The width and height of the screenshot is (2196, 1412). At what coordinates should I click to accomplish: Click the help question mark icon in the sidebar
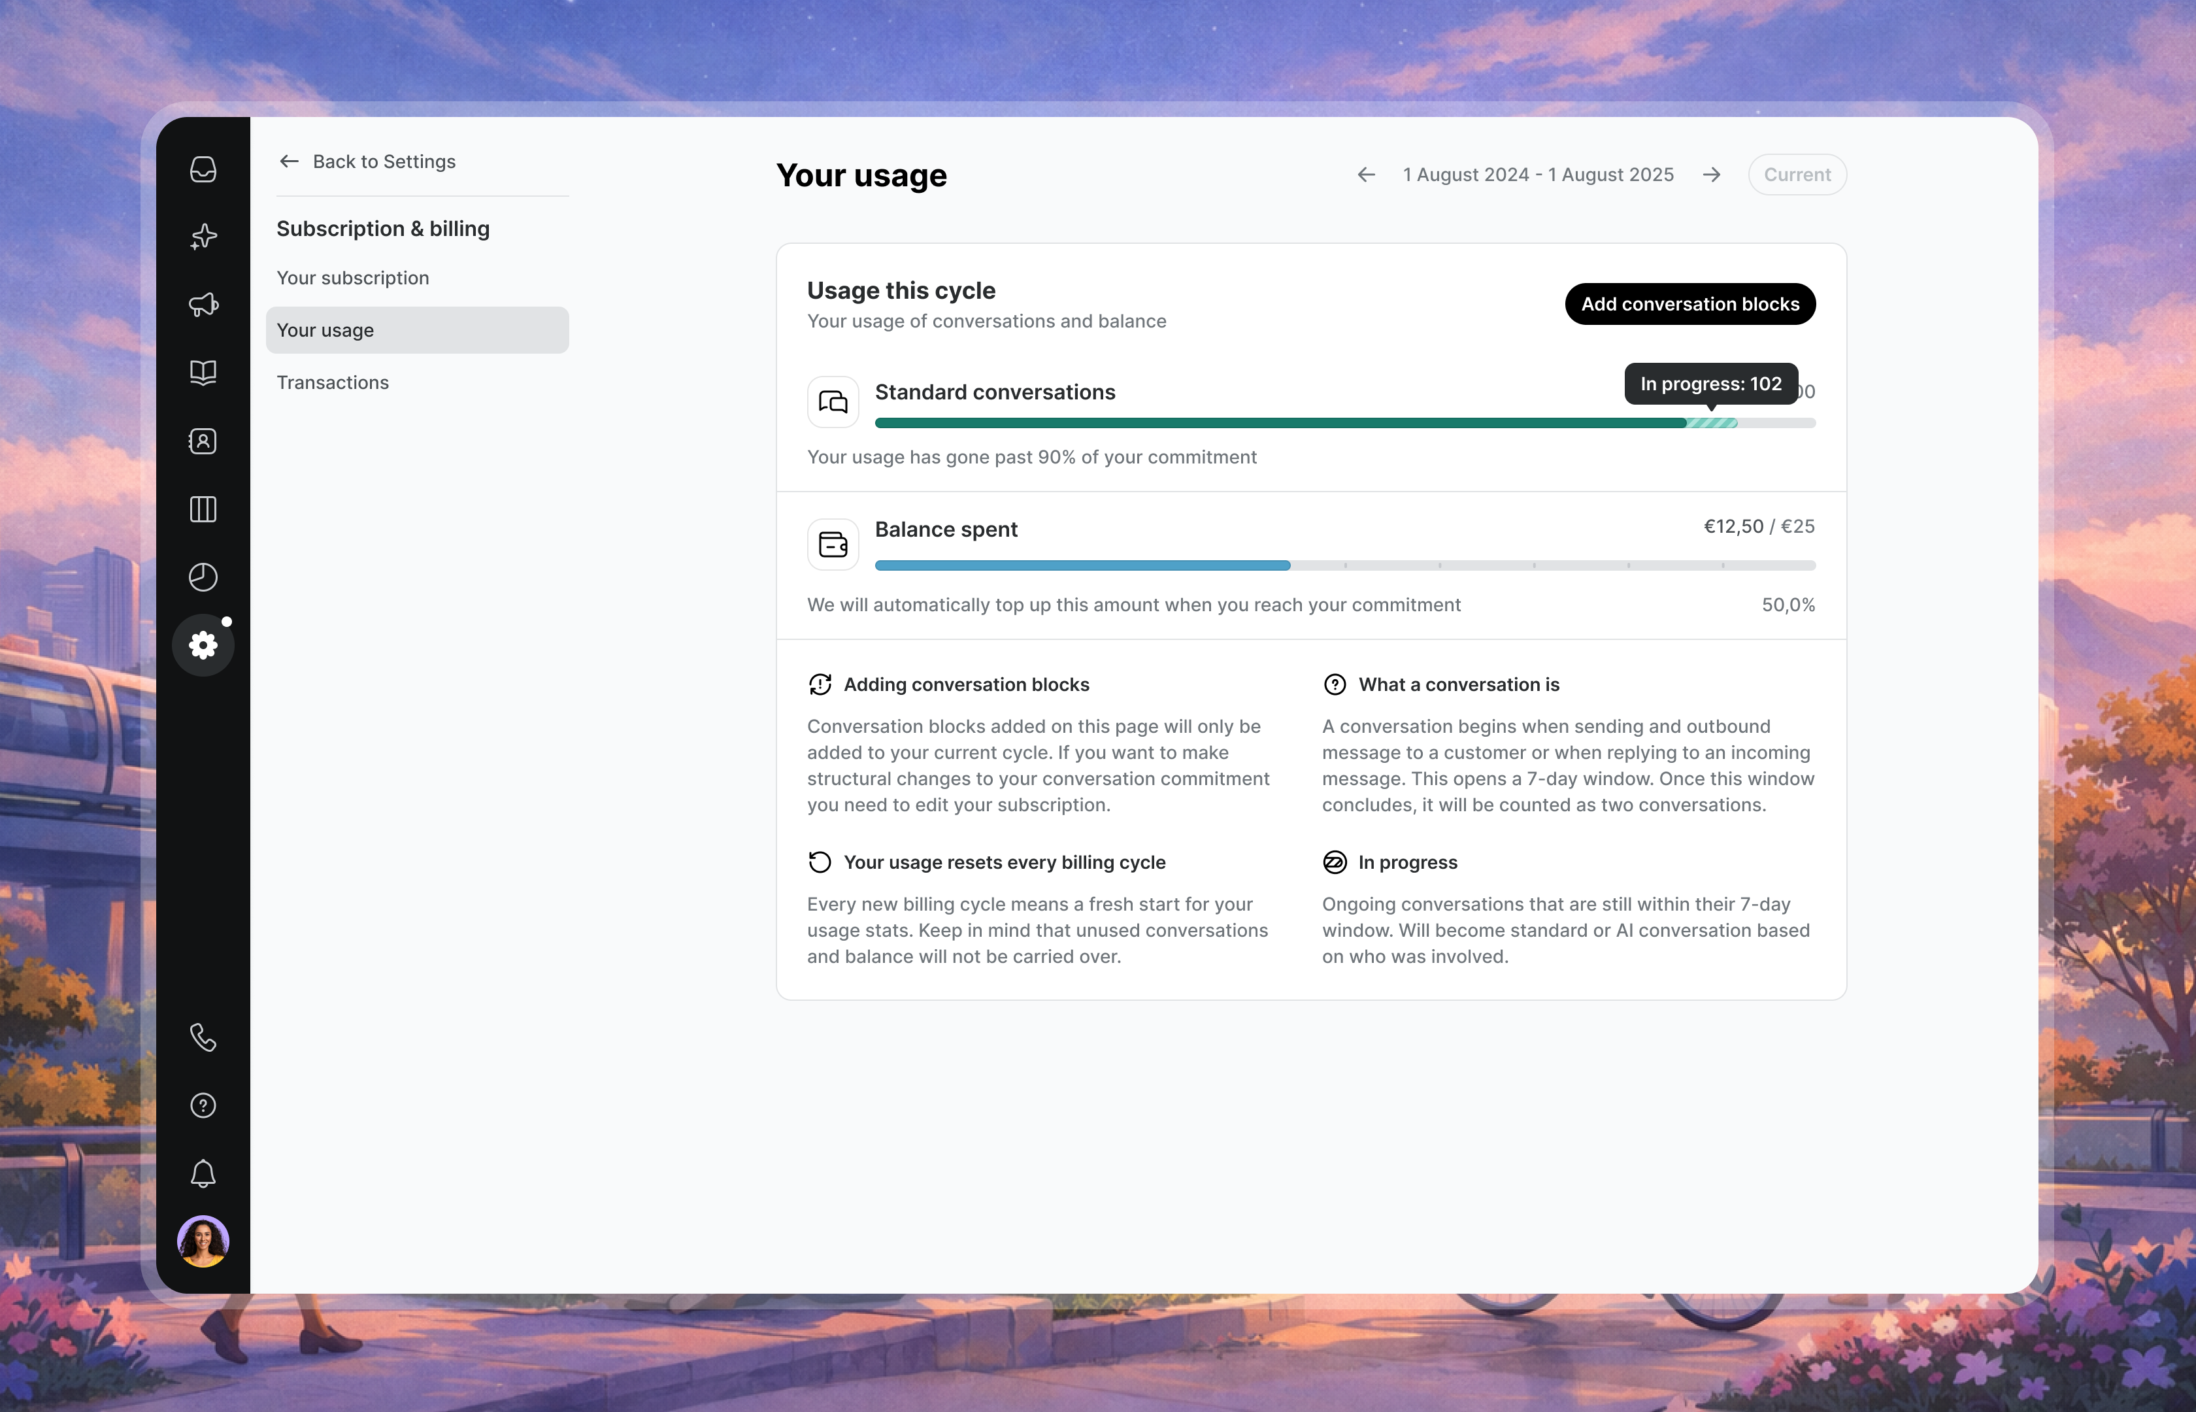pos(203,1106)
